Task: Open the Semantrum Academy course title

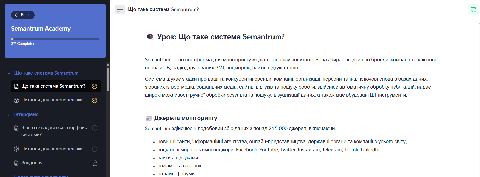Action: [x=41, y=29]
